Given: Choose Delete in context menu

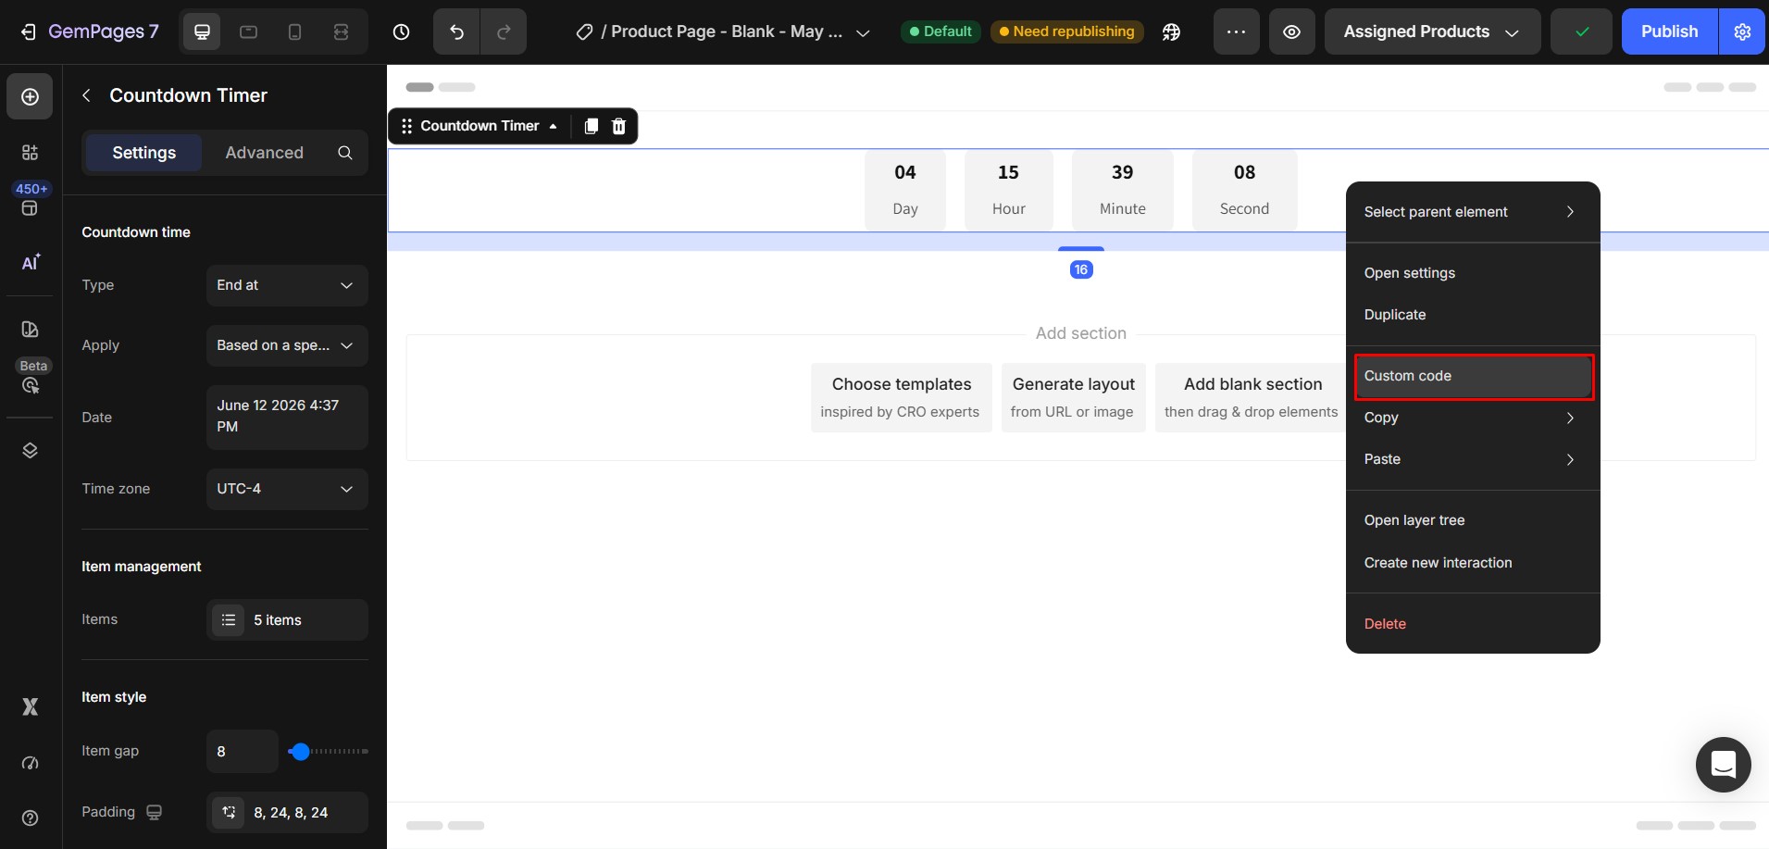Looking at the screenshot, I should tap(1472, 624).
